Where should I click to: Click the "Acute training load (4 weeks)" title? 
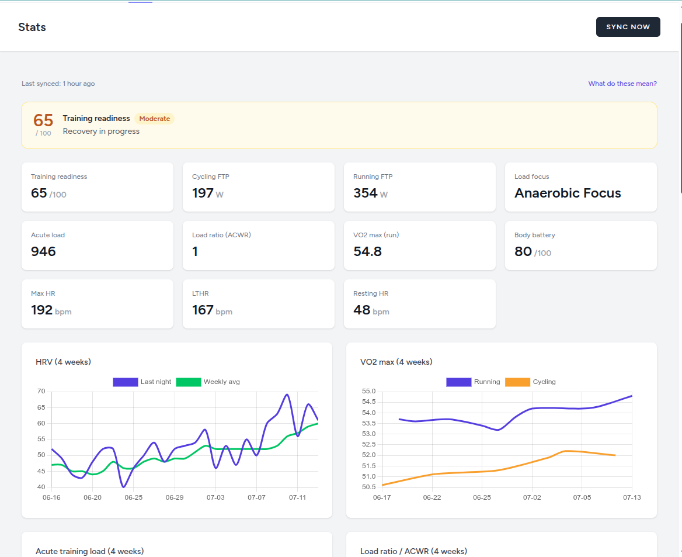click(x=89, y=551)
